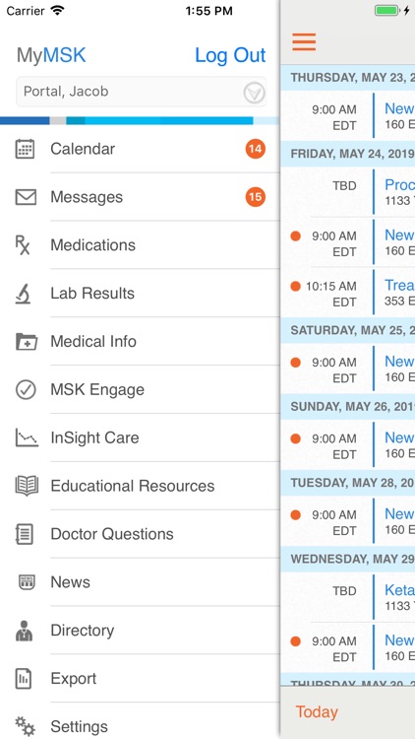Tap the Educational Resources book icon

pos(27,486)
